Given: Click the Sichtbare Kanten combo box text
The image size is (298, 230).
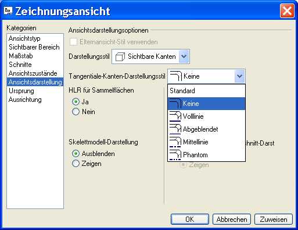Looking at the screenshot, I should tap(152, 56).
